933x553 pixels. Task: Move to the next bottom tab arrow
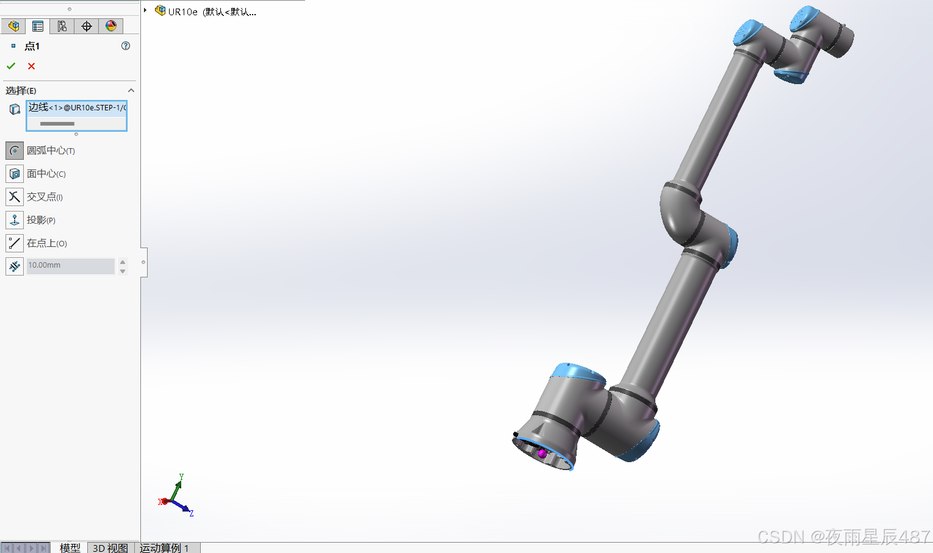31,548
